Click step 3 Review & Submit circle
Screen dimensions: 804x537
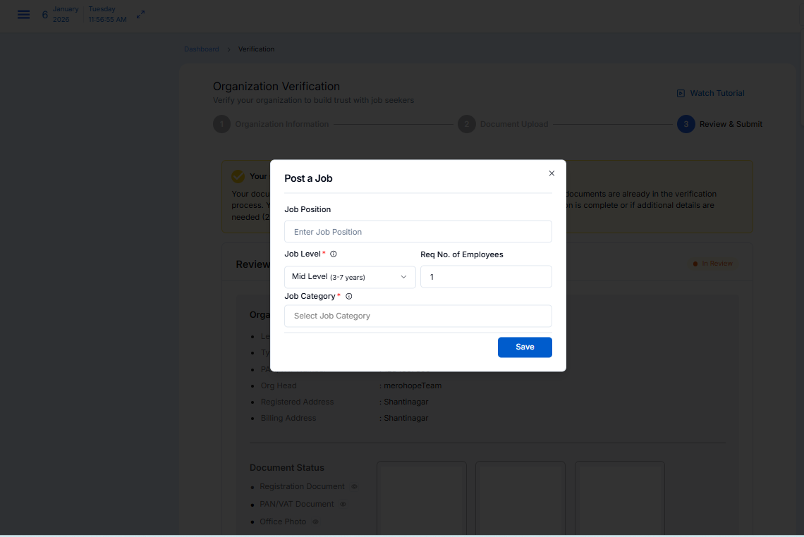tap(685, 124)
